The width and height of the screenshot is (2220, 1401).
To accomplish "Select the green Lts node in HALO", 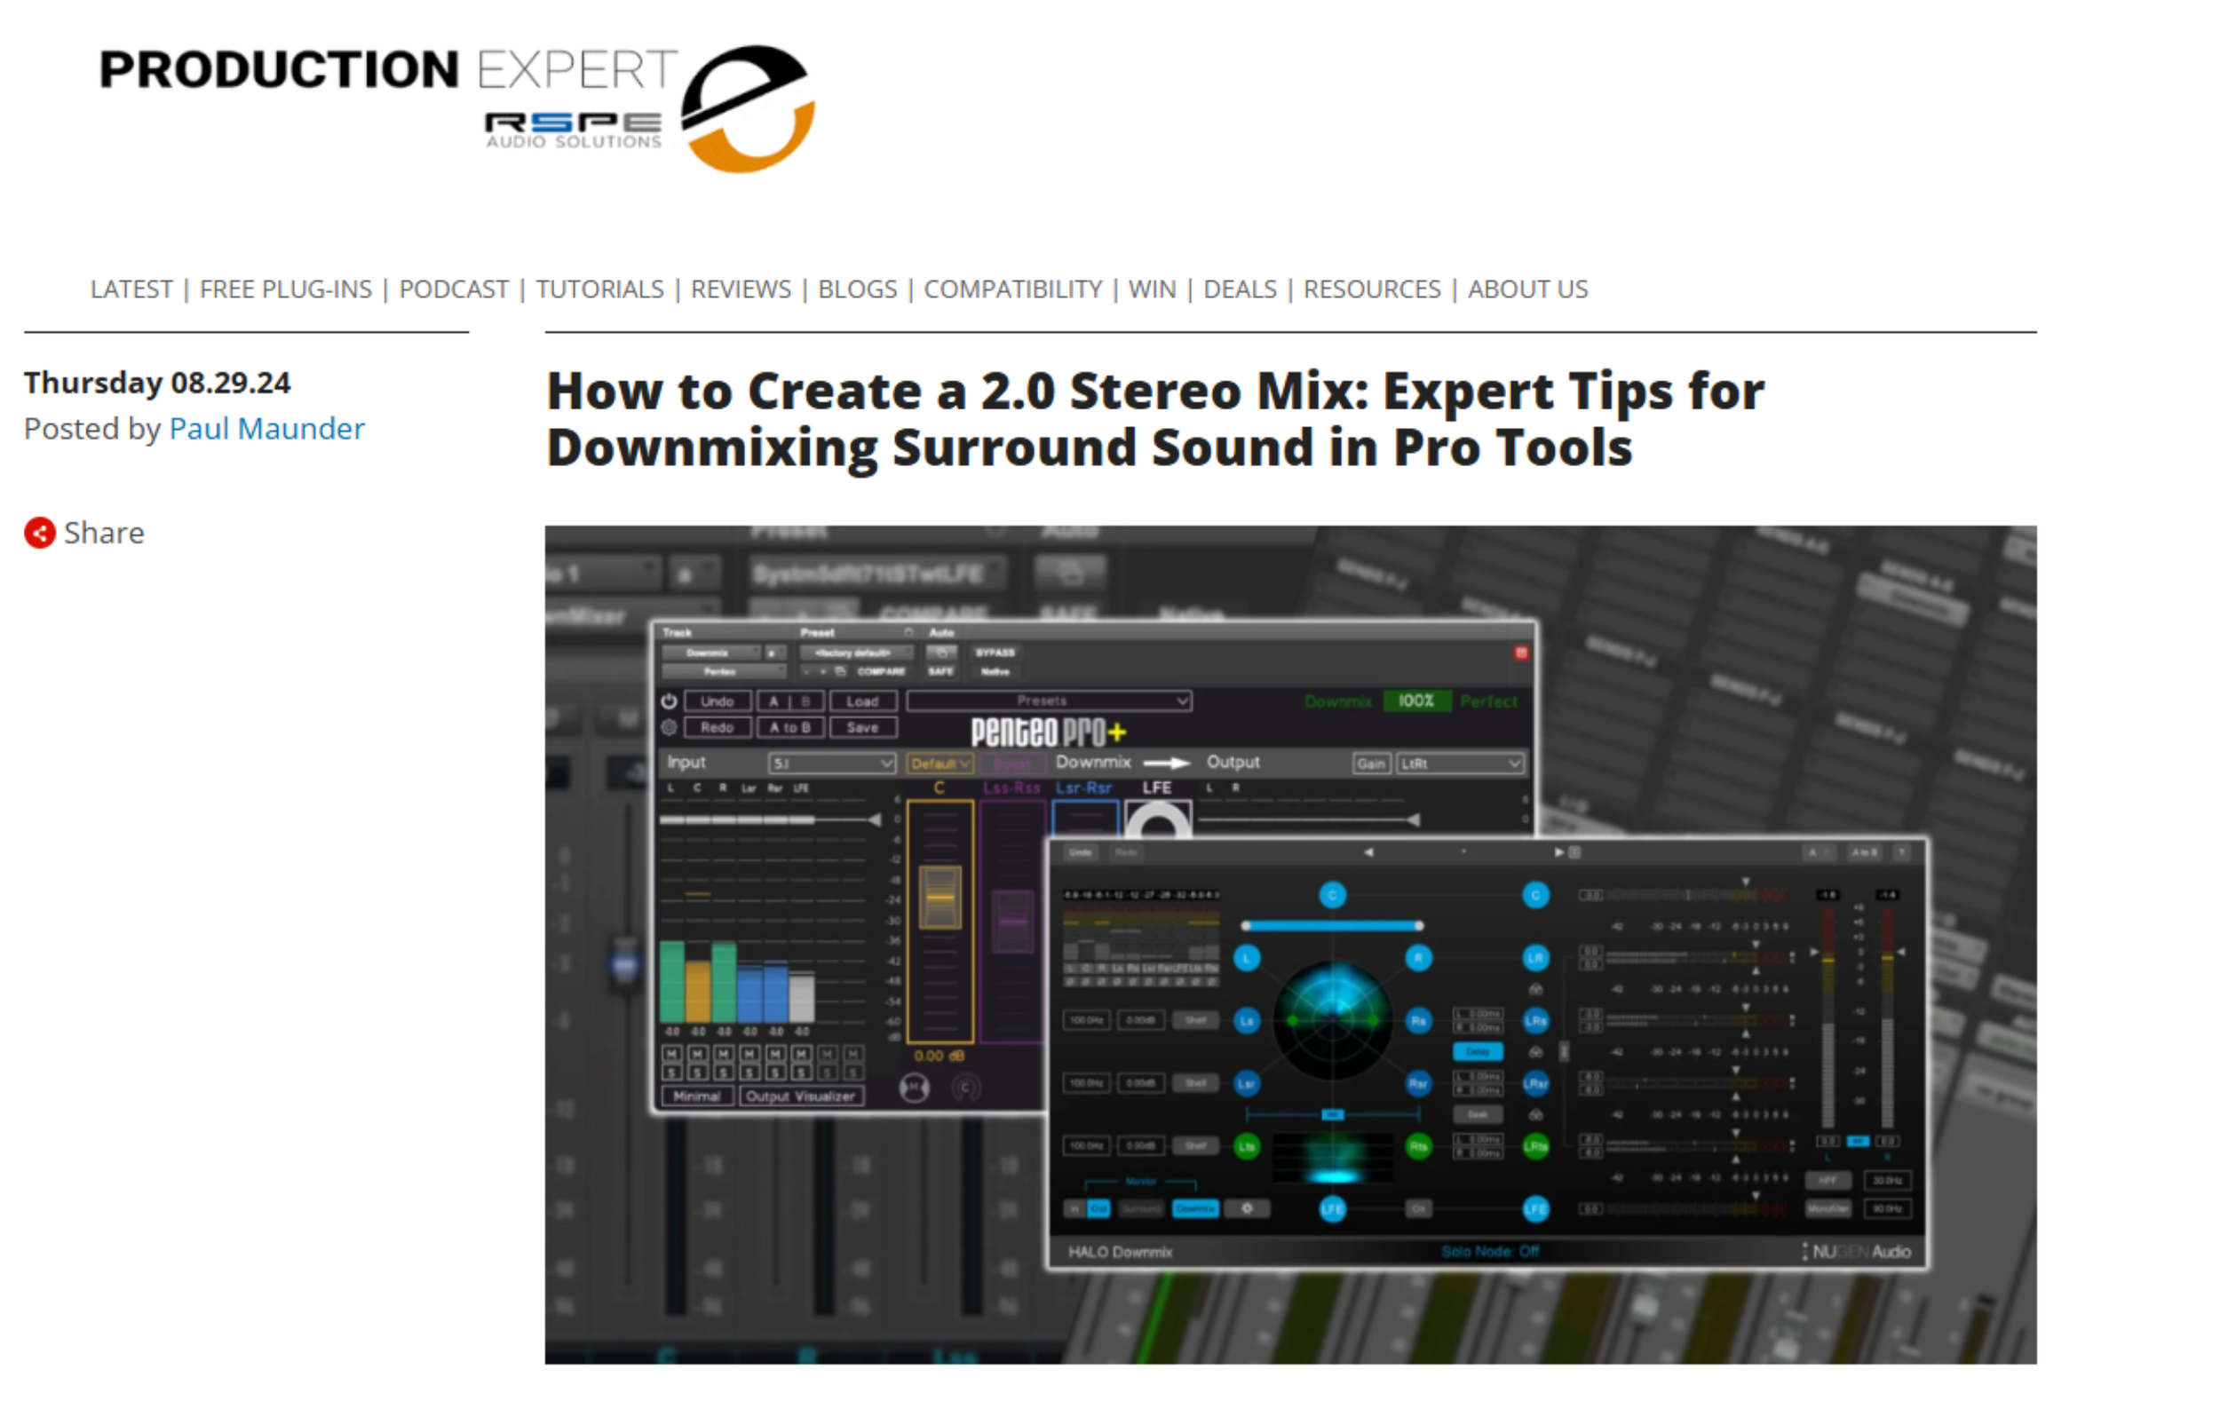I will pyautogui.click(x=1247, y=1145).
